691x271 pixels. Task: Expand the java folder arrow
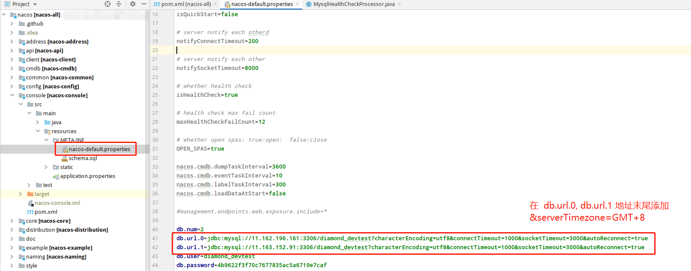(x=38, y=122)
